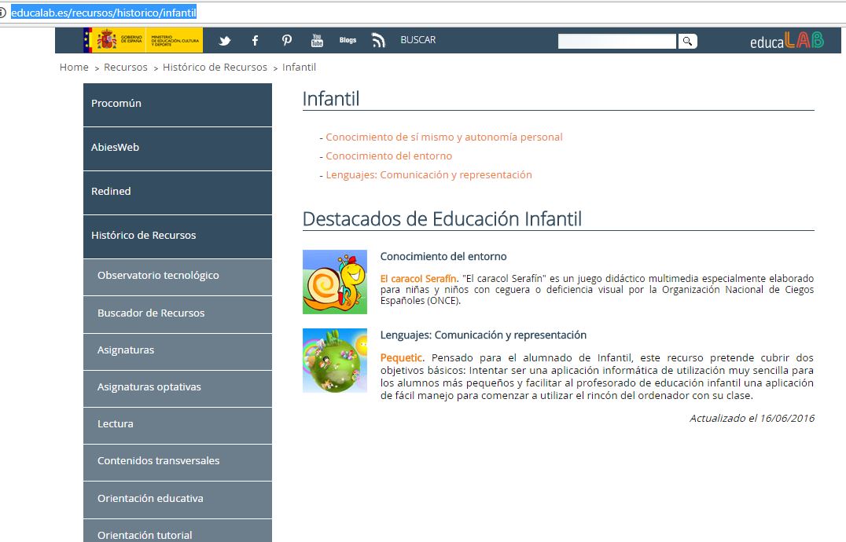846x542 pixels.
Task: Open the Facebook icon in header
Action: (x=256, y=41)
